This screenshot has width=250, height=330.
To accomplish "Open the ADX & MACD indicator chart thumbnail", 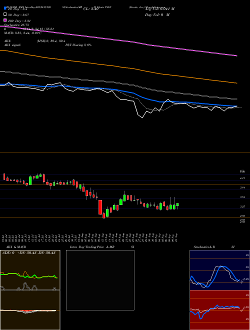I will (x=30, y=290).
